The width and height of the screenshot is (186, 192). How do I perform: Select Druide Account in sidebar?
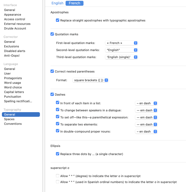click(15, 29)
